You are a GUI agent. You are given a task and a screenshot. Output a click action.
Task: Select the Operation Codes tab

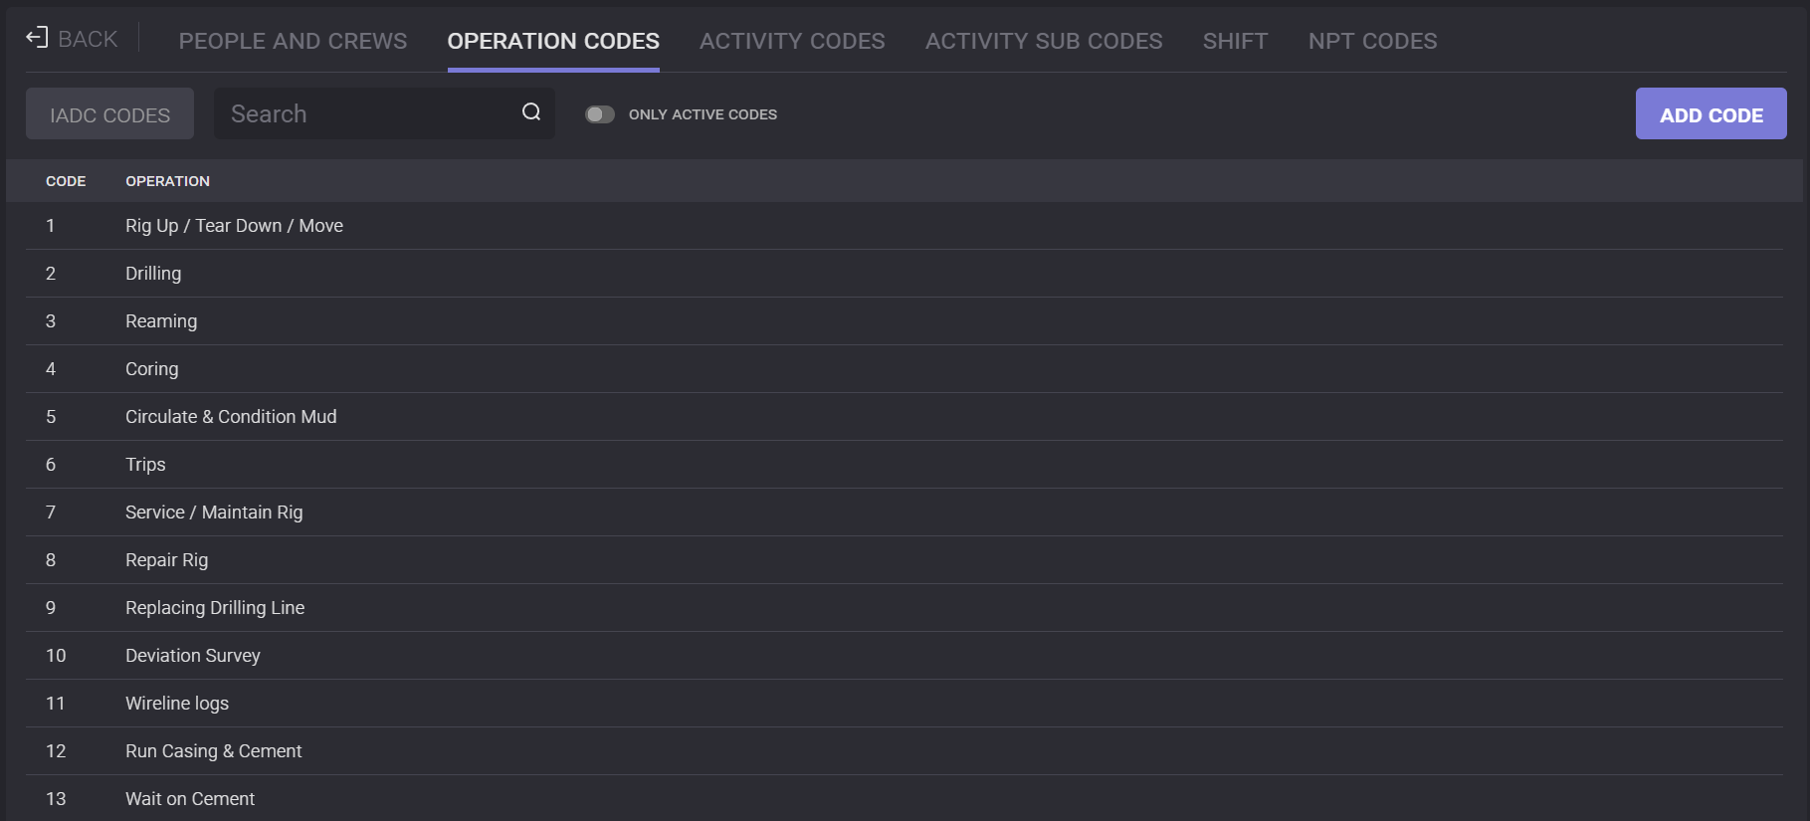pyautogui.click(x=552, y=41)
